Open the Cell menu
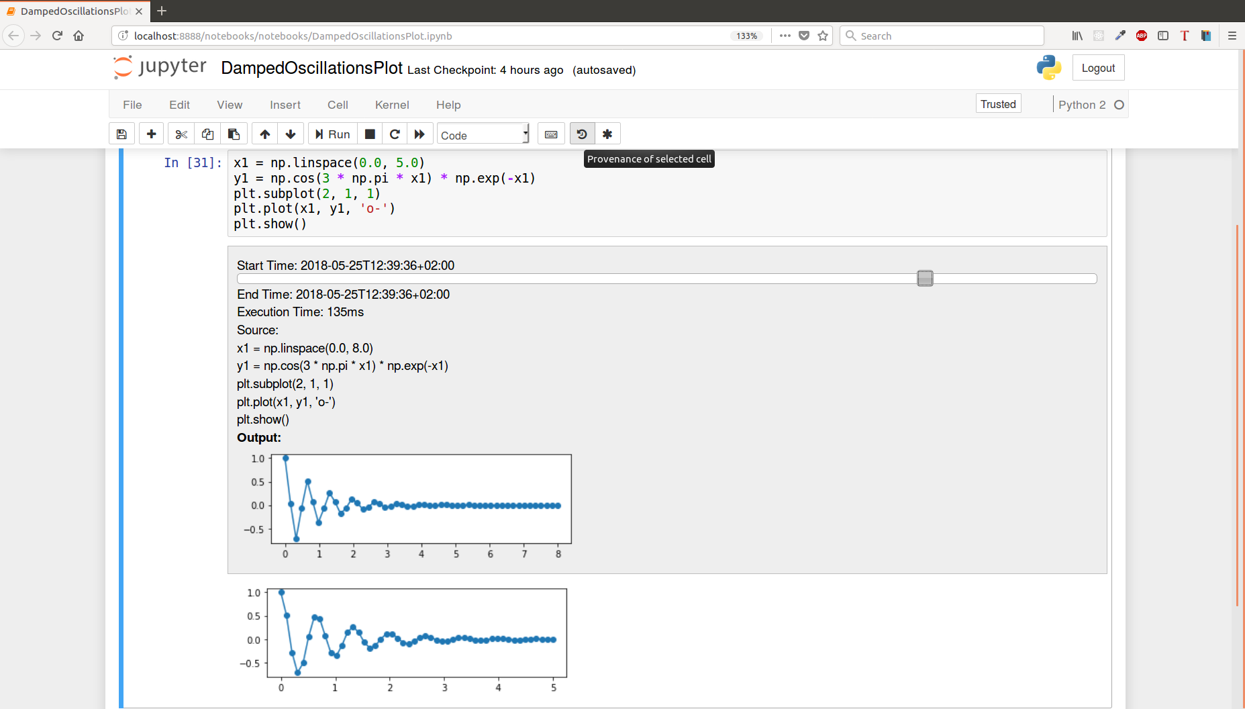1245x709 pixels. (x=338, y=105)
